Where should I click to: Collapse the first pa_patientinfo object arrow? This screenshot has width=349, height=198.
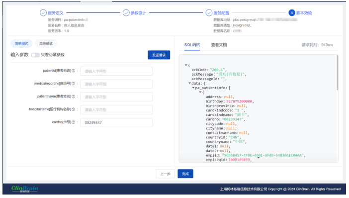pos(200,92)
